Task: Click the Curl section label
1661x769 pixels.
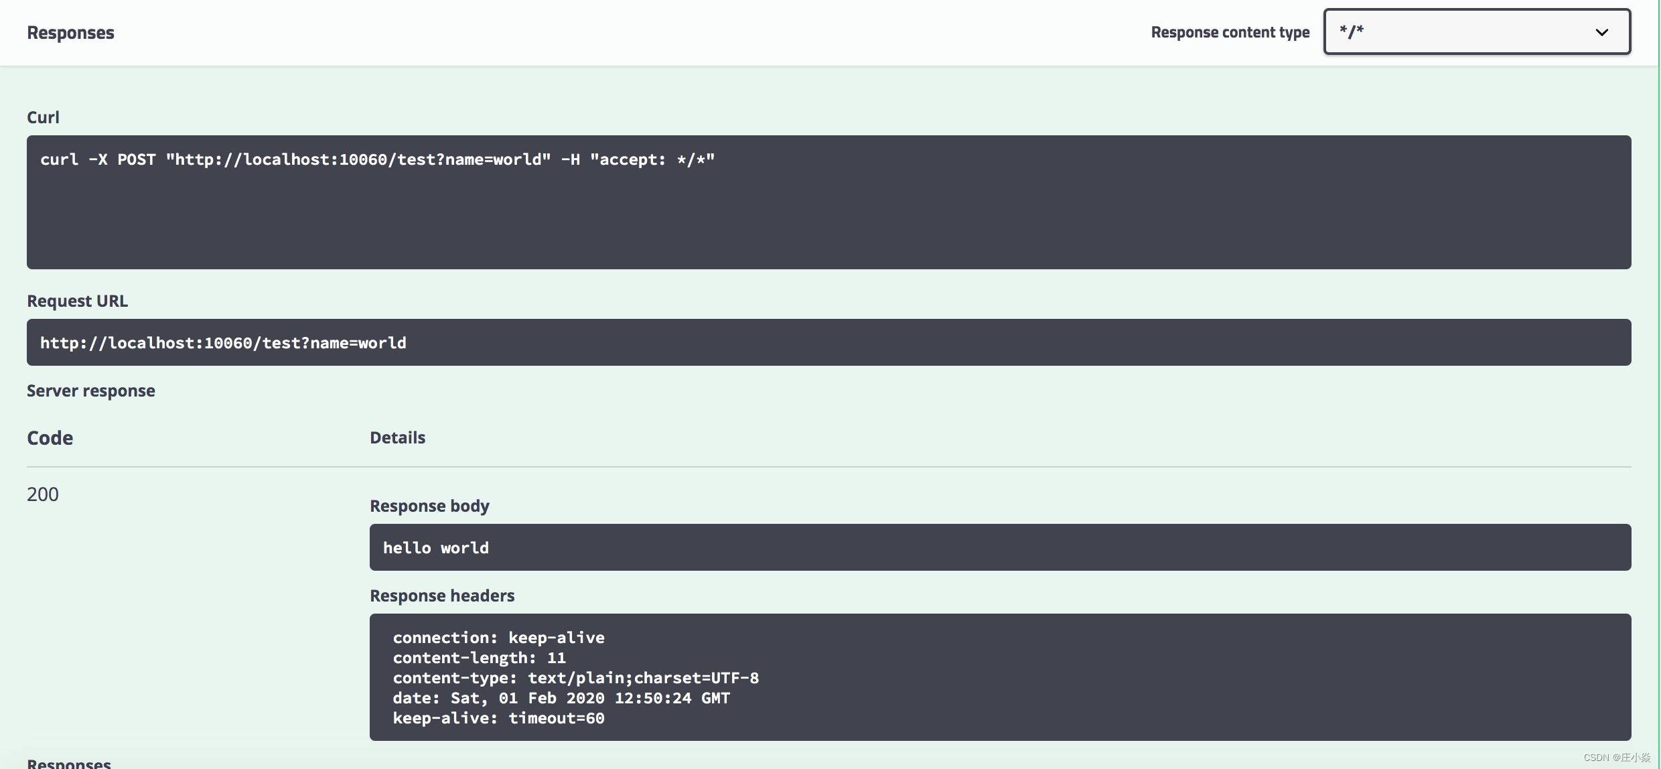Action: click(x=43, y=117)
